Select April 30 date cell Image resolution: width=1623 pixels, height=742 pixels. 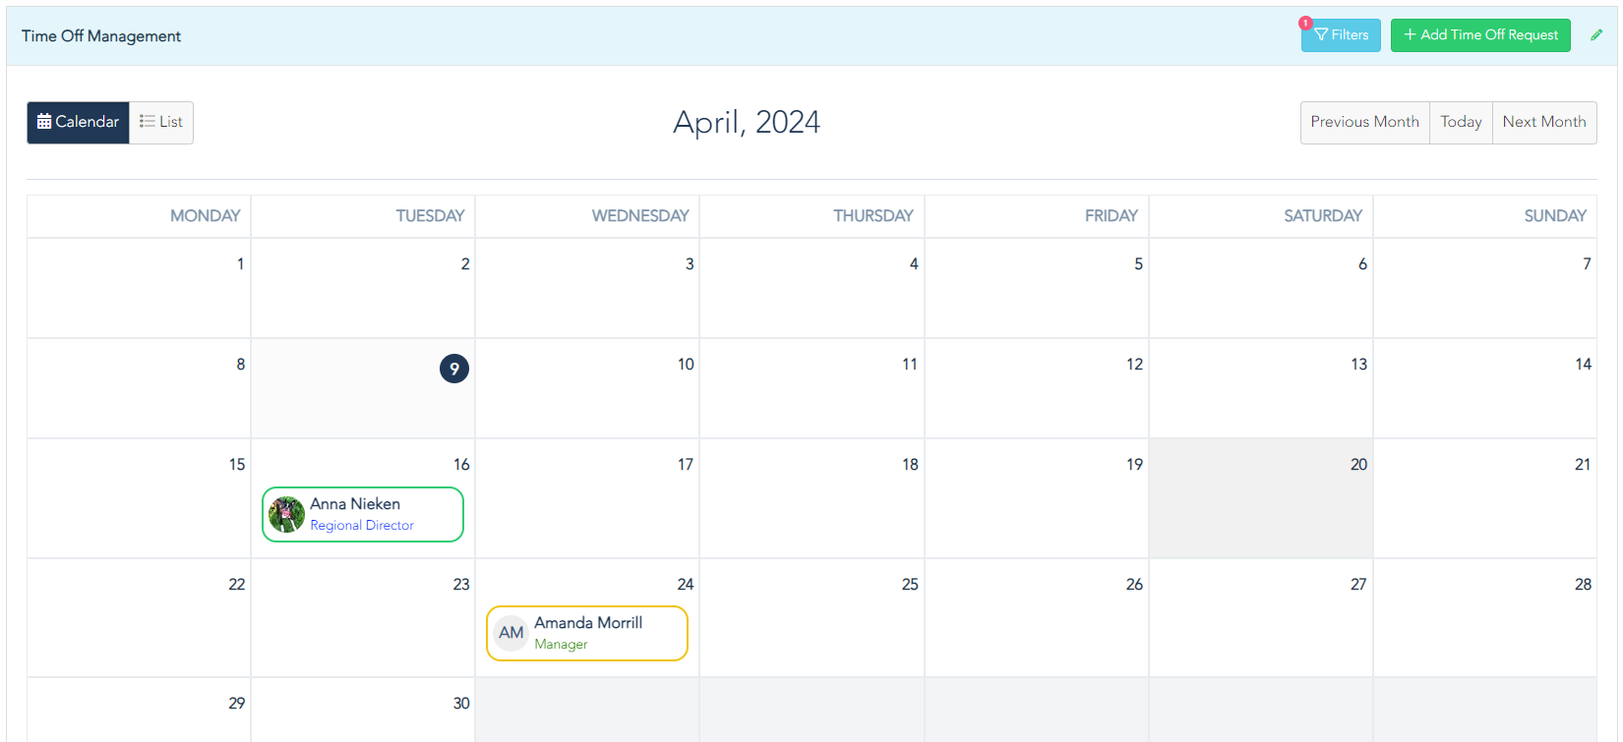tap(363, 710)
